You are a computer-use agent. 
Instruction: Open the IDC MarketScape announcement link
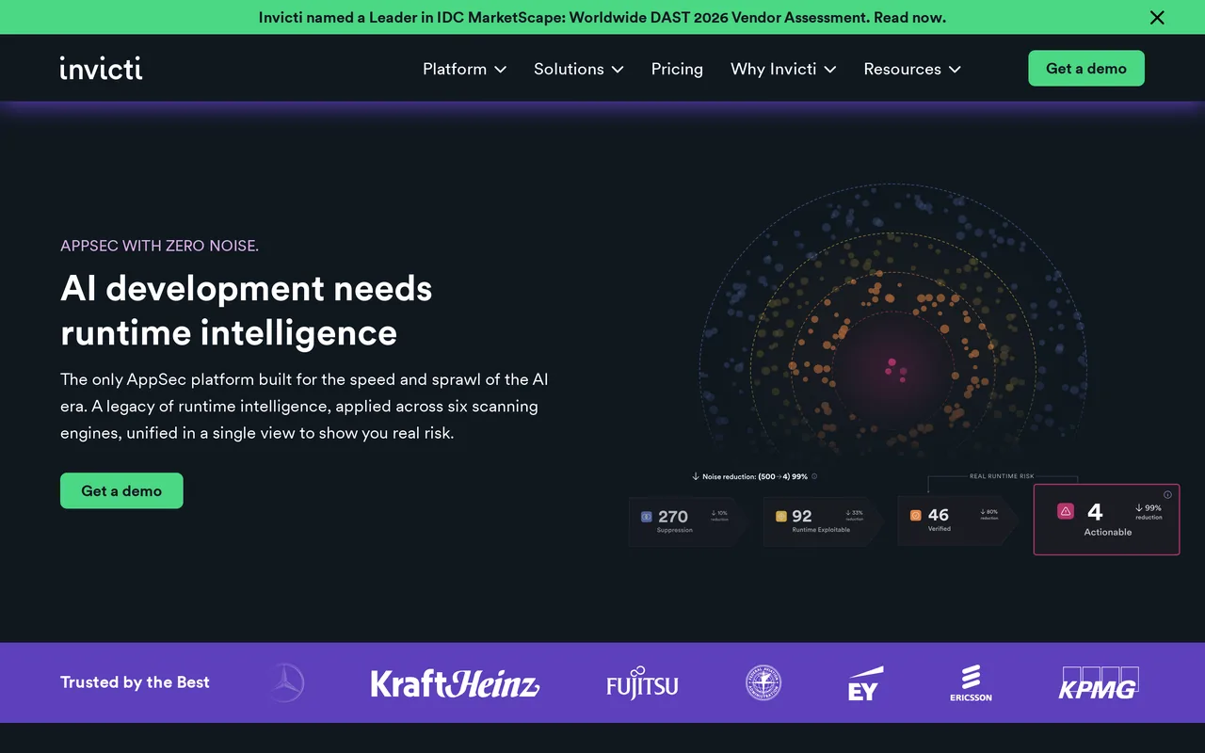click(x=602, y=17)
